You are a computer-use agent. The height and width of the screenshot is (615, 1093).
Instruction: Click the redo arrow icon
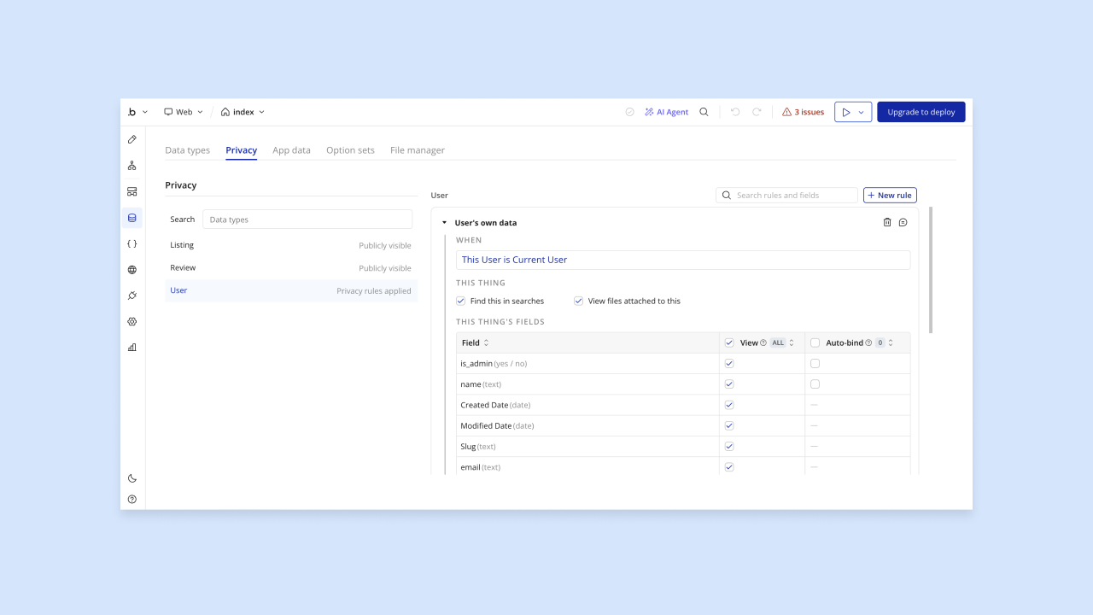click(x=757, y=112)
